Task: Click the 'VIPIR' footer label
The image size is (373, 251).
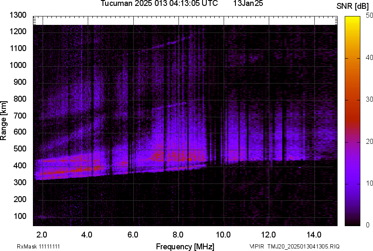Action: (257, 246)
